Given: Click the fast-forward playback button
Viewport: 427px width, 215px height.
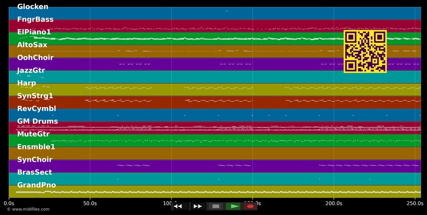Looking at the screenshot, I should [198, 206].
